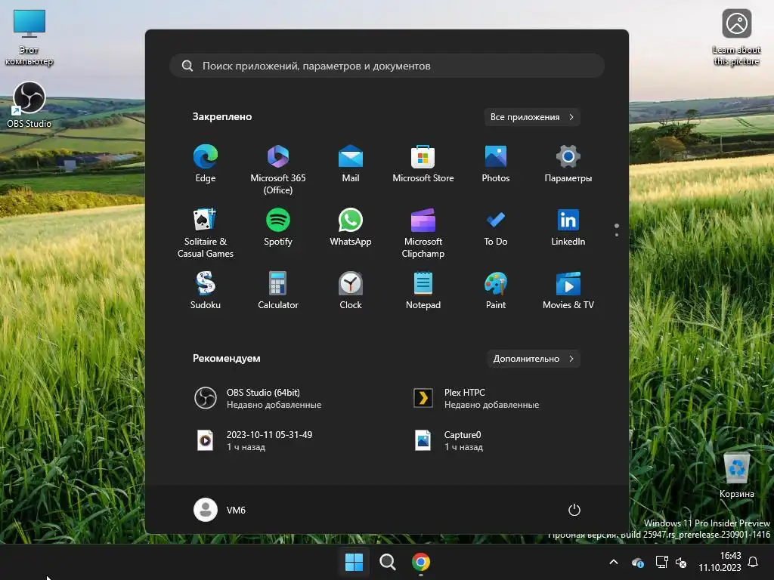Image resolution: width=774 pixels, height=580 pixels.
Task: Click the Windows Start button on taskbar
Action: [x=354, y=562]
